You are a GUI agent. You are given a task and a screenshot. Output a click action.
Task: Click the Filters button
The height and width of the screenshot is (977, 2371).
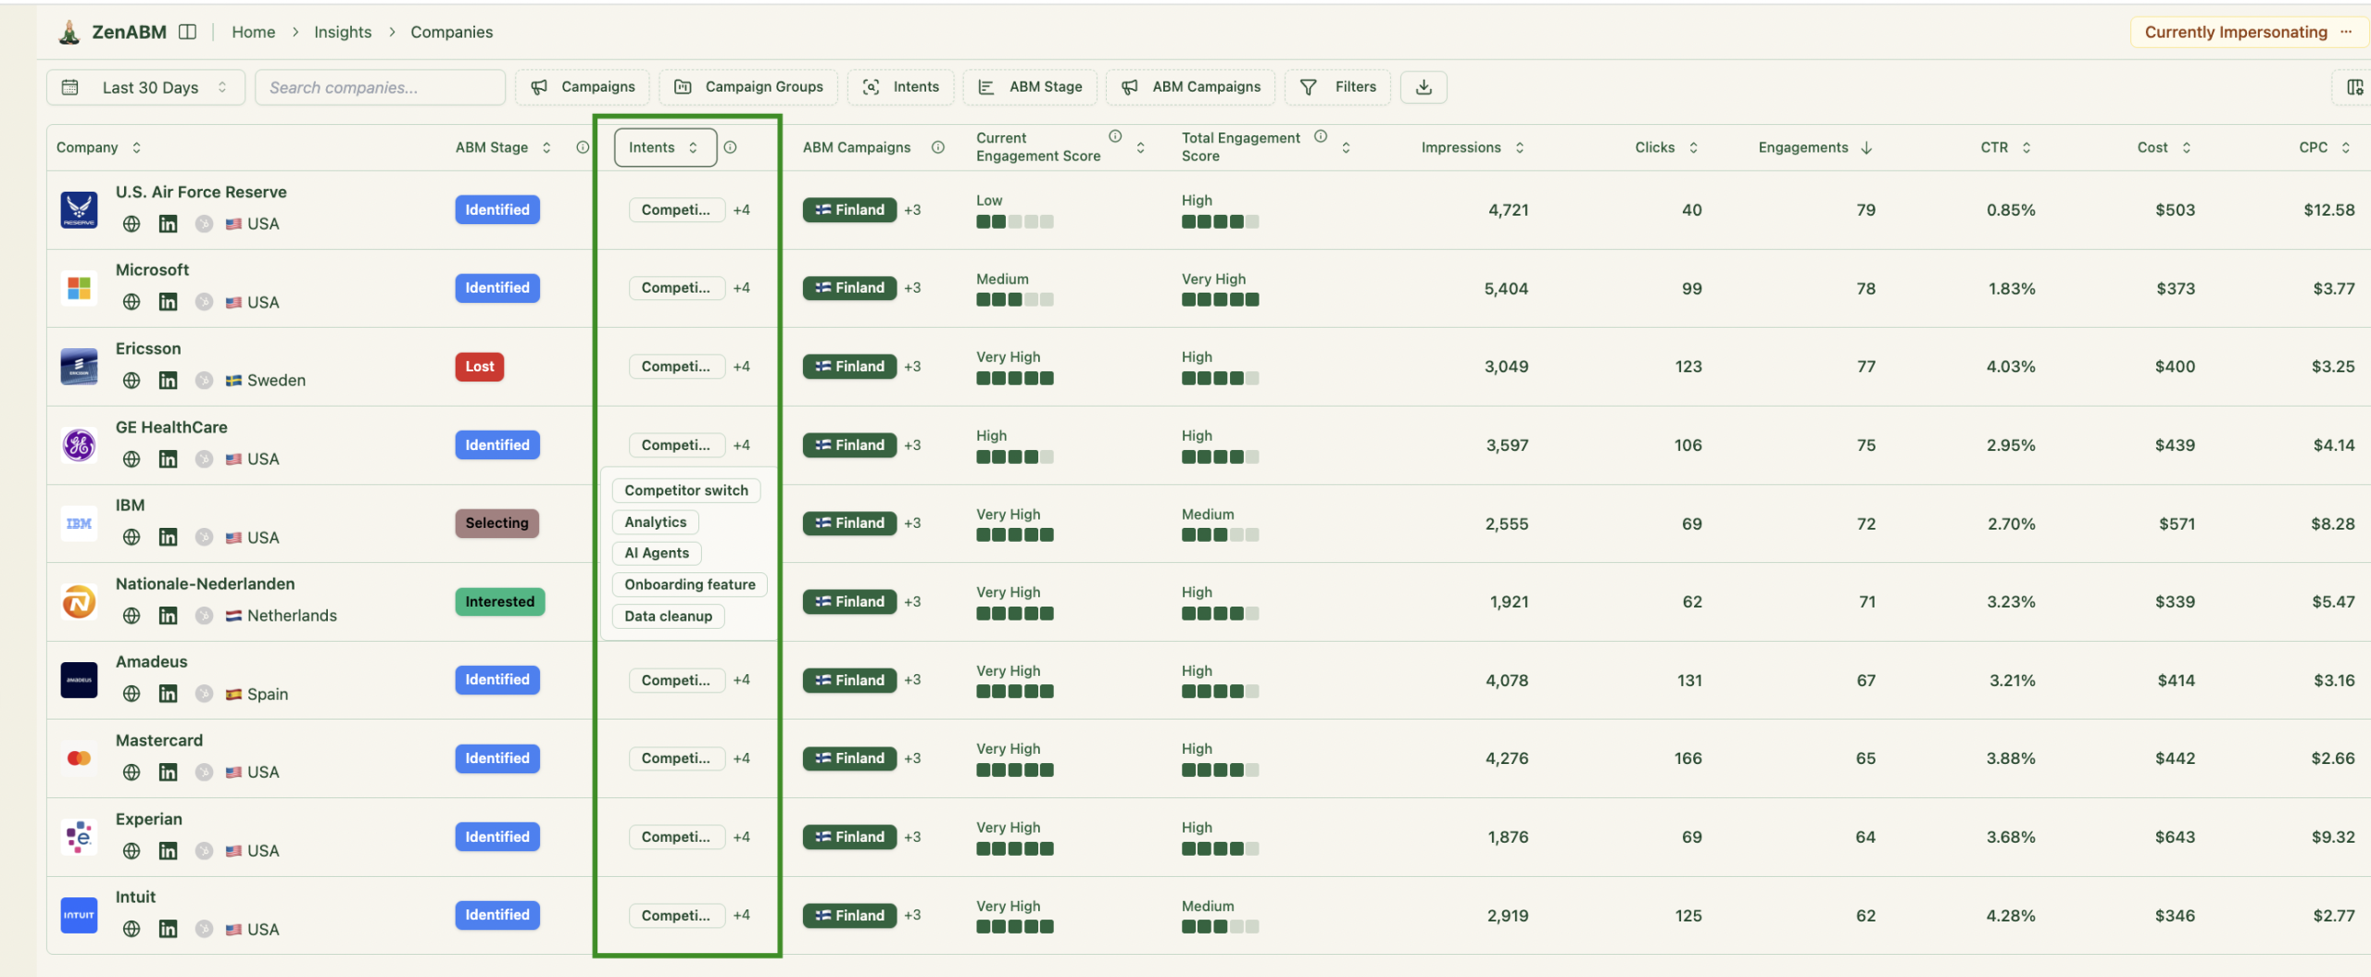(1338, 87)
